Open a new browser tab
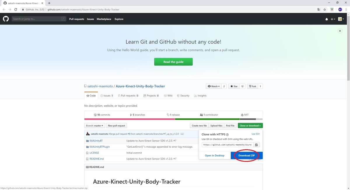 (x=49, y=3)
